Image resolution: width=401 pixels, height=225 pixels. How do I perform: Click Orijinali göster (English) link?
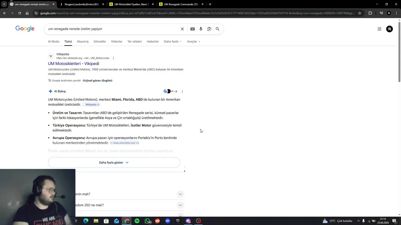97,81
